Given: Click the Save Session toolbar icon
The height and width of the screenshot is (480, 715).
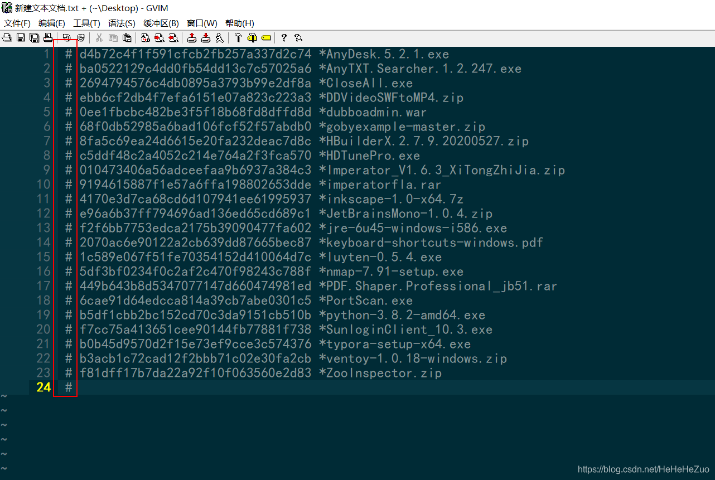Looking at the screenshot, I should coord(206,38).
